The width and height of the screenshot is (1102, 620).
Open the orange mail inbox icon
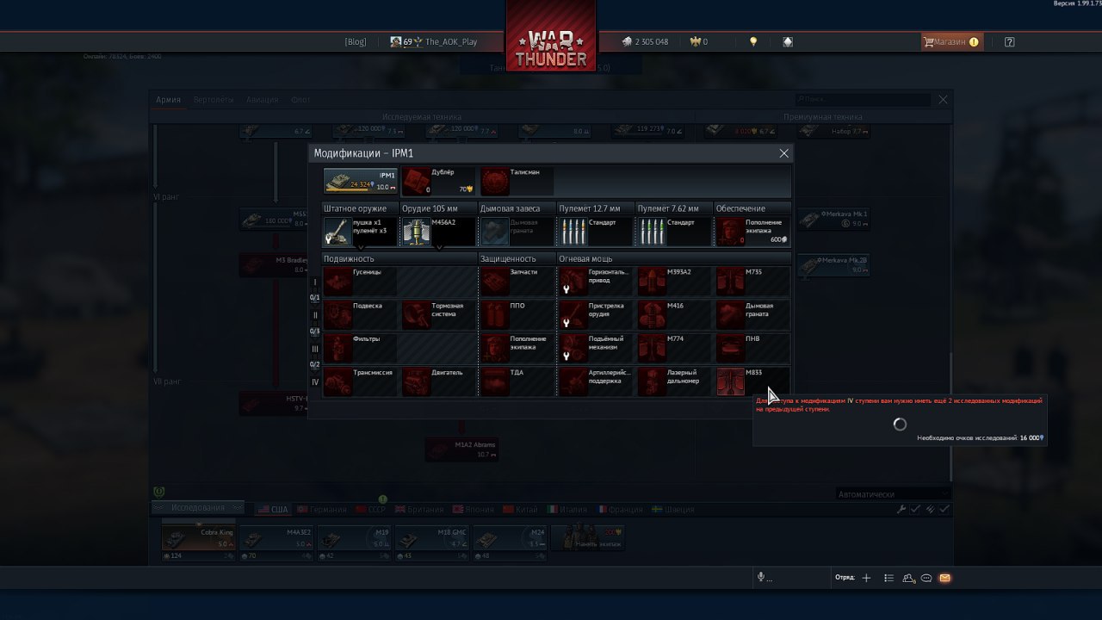pos(944,578)
